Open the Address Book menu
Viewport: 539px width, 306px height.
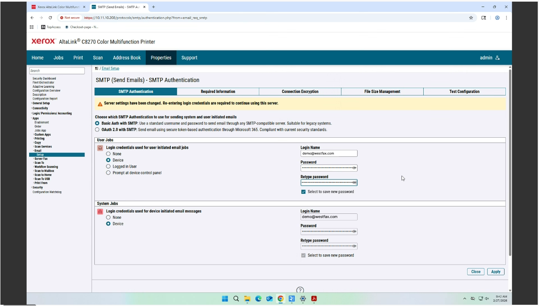tap(126, 58)
